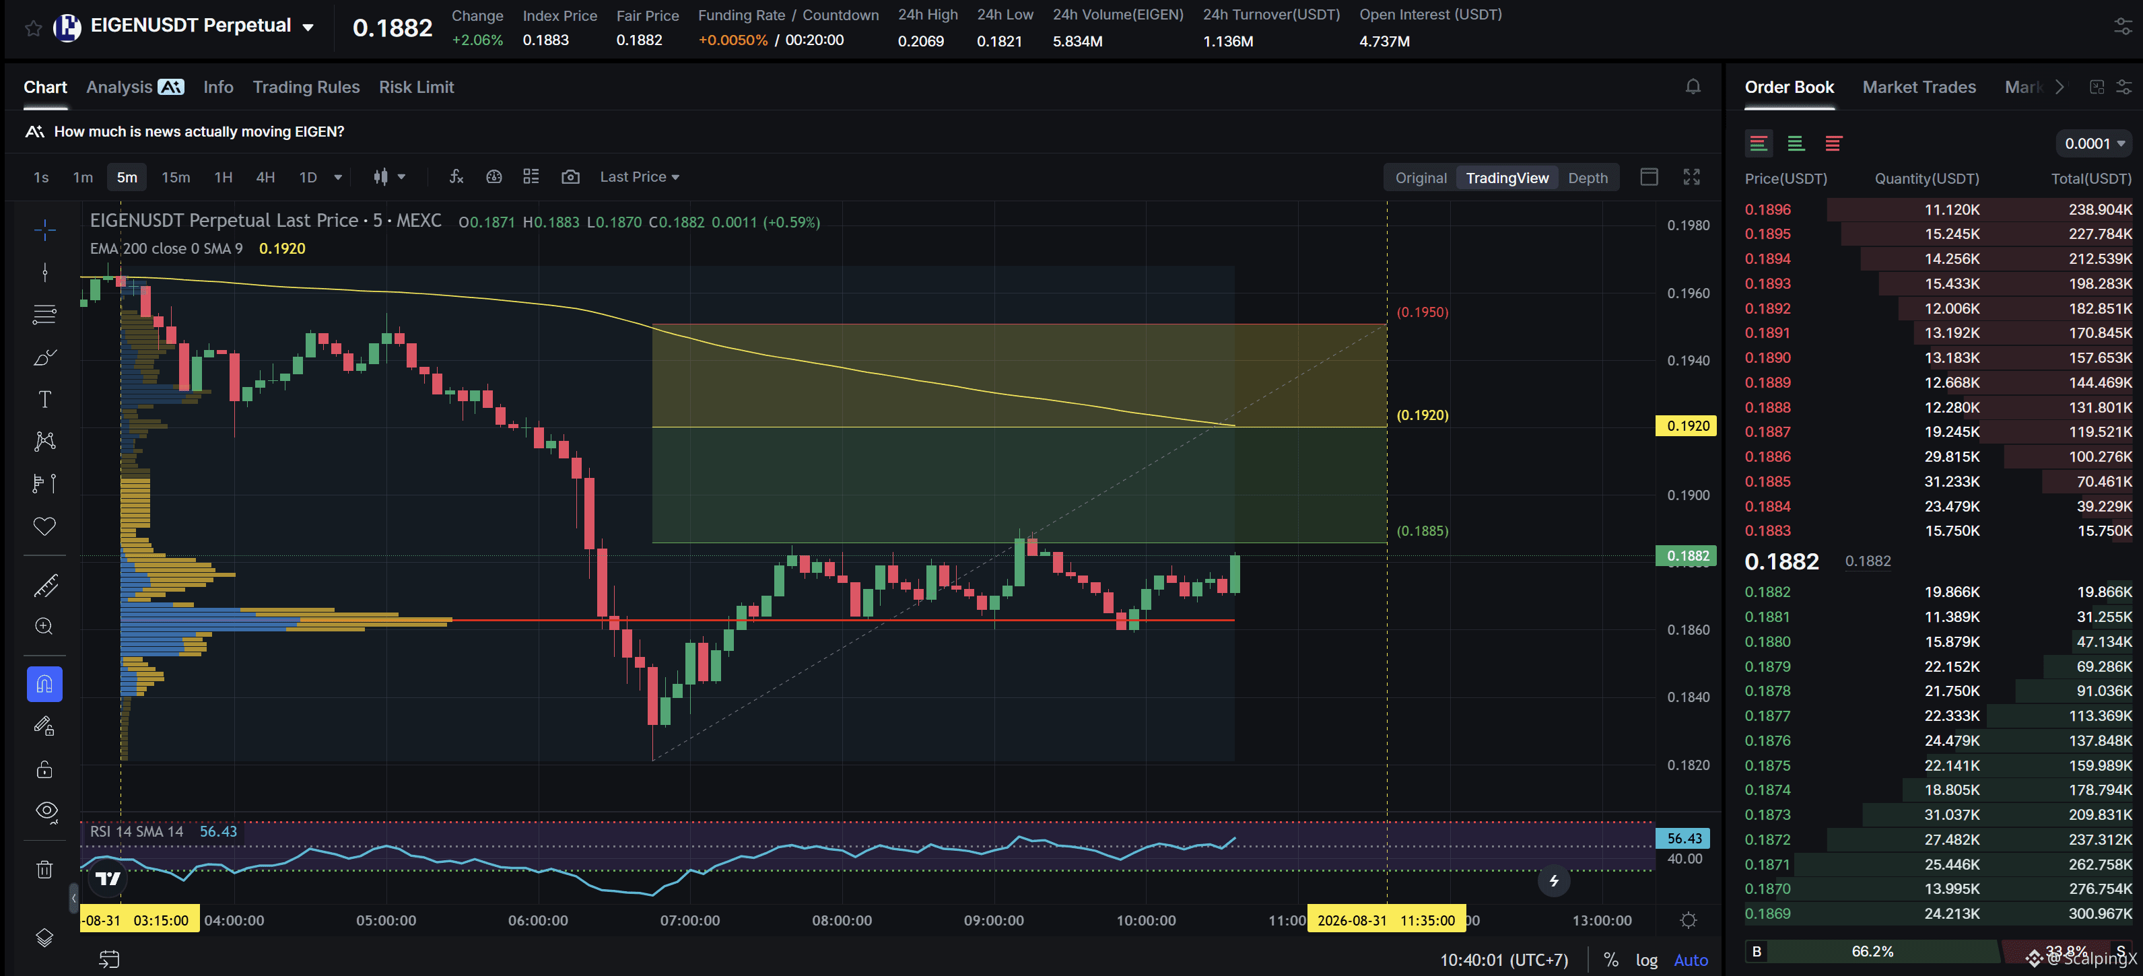The height and width of the screenshot is (976, 2143).
Task: Open the Last Price source dropdown
Action: coord(640,176)
